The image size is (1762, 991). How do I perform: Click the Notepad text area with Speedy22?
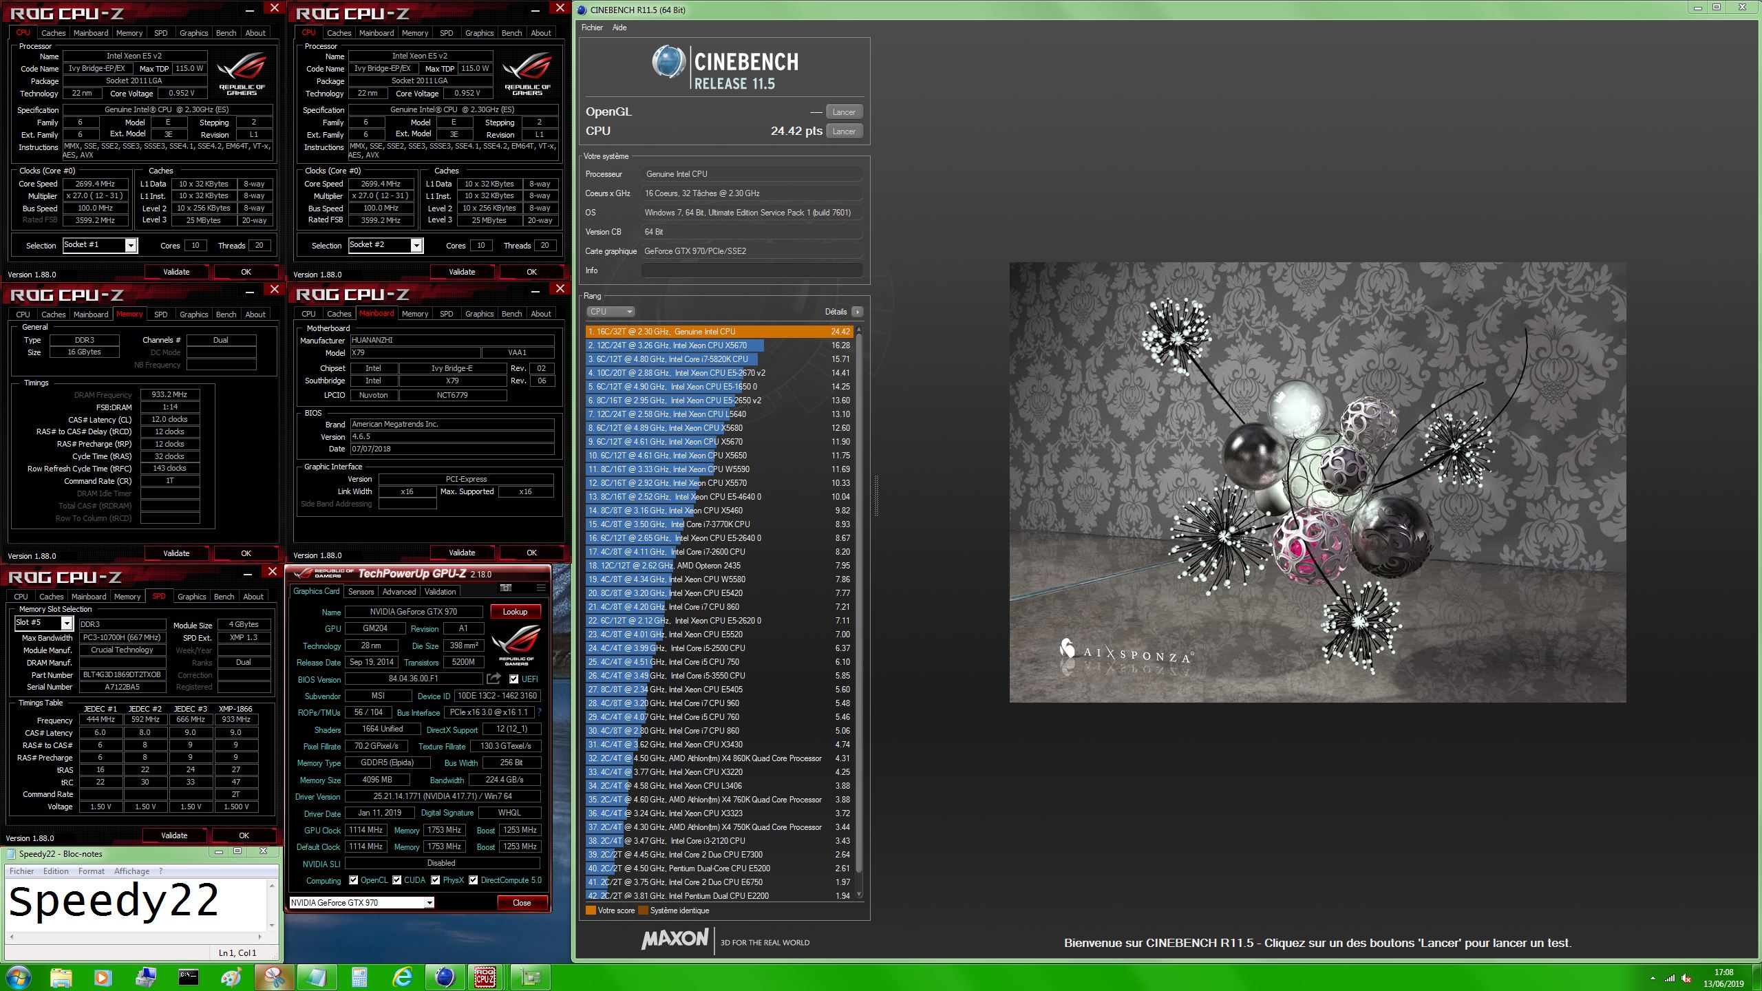[136, 905]
